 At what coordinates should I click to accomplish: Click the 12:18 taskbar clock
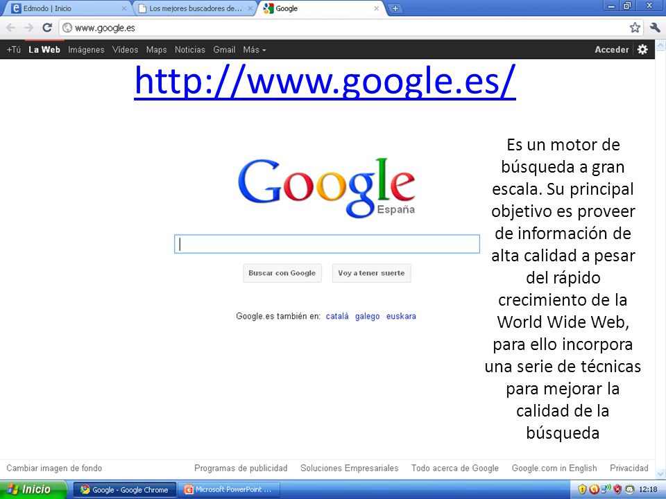click(x=648, y=489)
